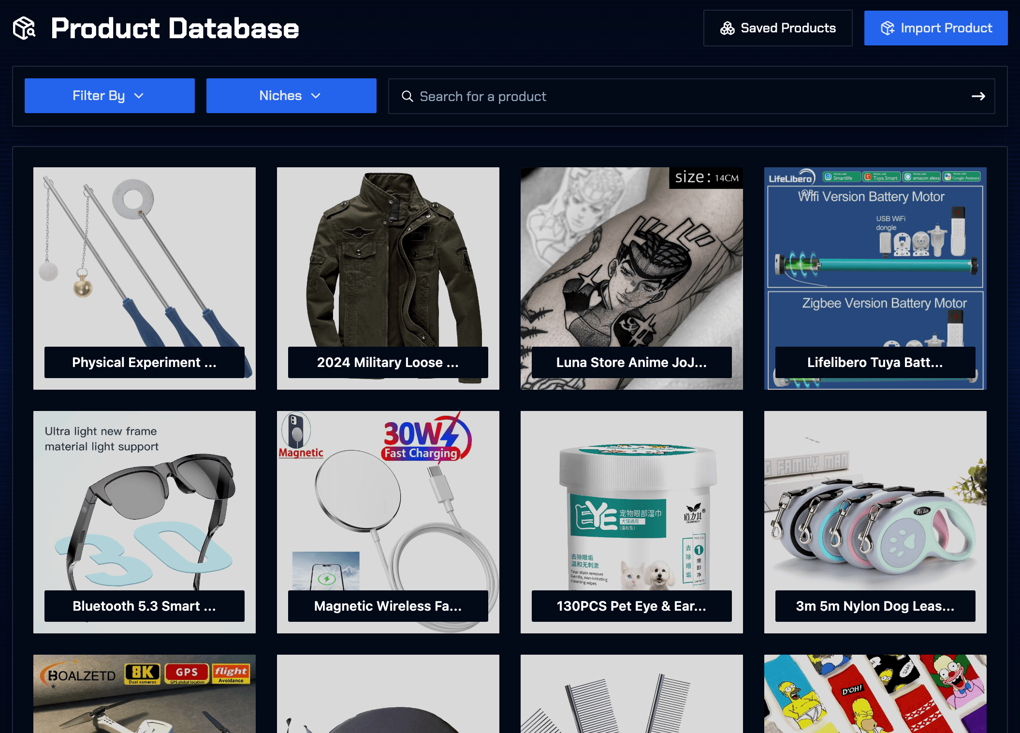Open the 130PCS Pet Eye & Ear wipes card

632,522
